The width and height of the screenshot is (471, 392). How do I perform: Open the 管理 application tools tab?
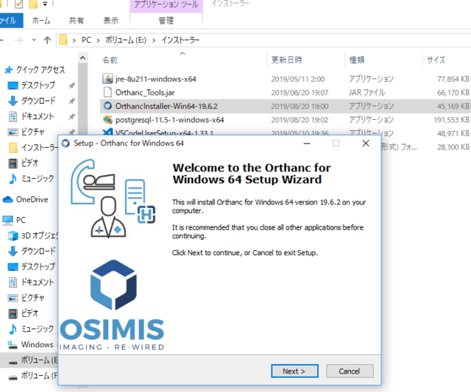[166, 21]
